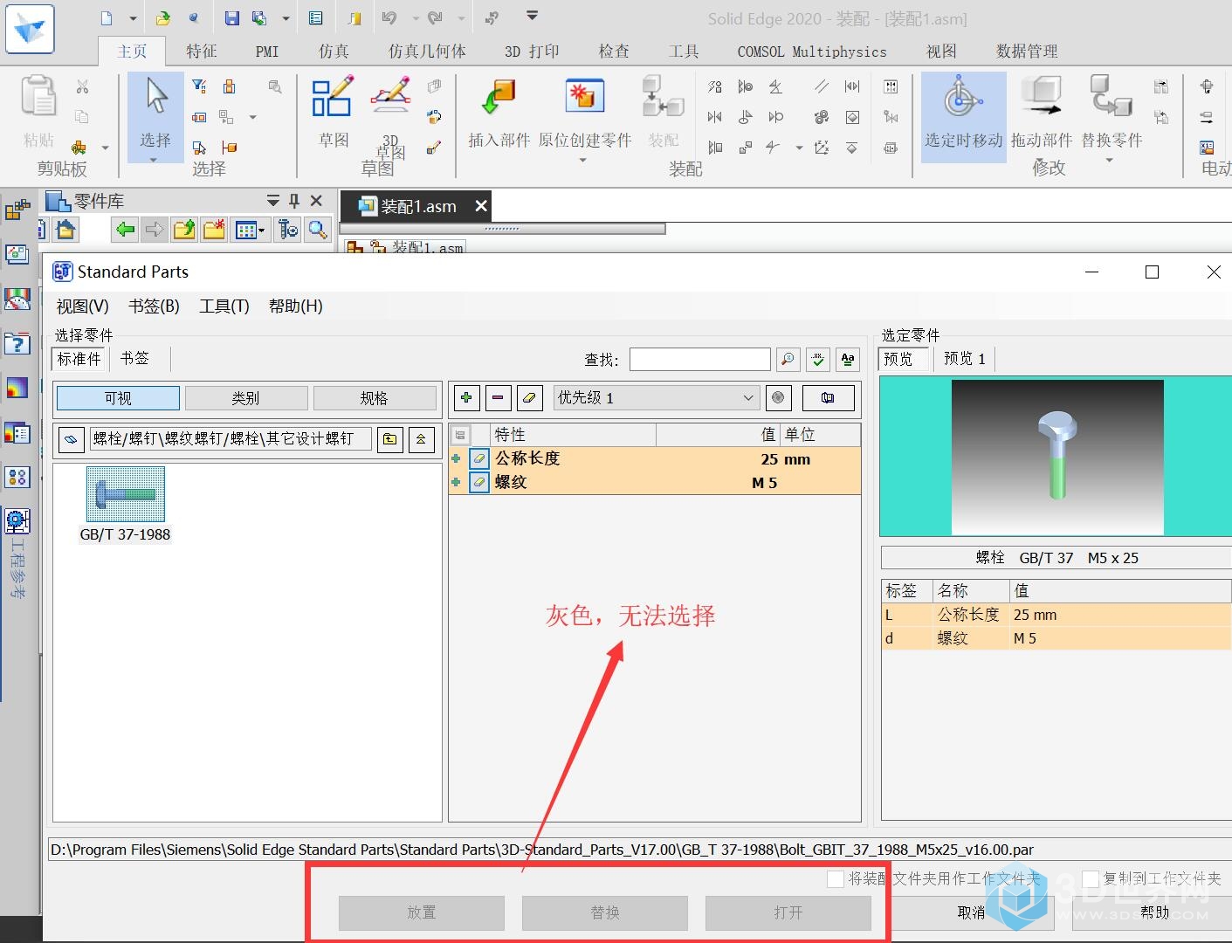Click the 取消 button
This screenshot has width=1232, height=943.
(x=971, y=912)
